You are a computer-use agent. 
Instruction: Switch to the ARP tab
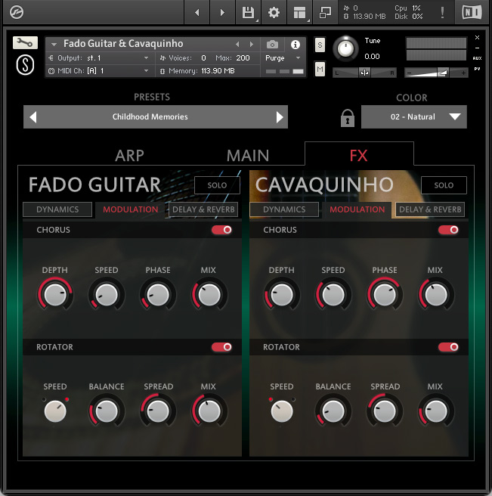point(129,156)
